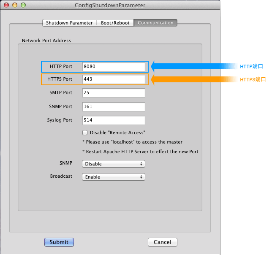
Task: Open the Boot/Reboot tab
Action: [115, 23]
